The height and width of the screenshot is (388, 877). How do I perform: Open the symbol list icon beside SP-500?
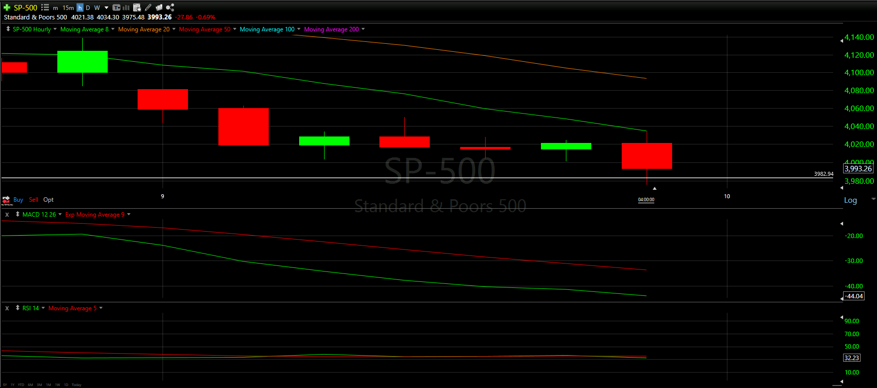pos(45,7)
